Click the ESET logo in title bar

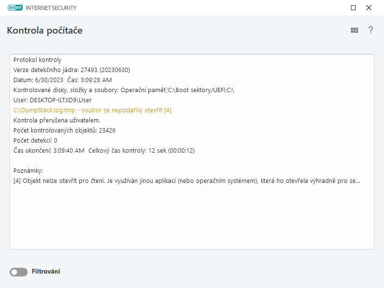(x=17, y=8)
